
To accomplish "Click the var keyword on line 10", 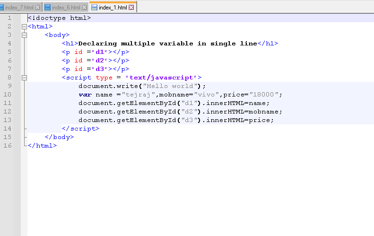I will 85,95.
